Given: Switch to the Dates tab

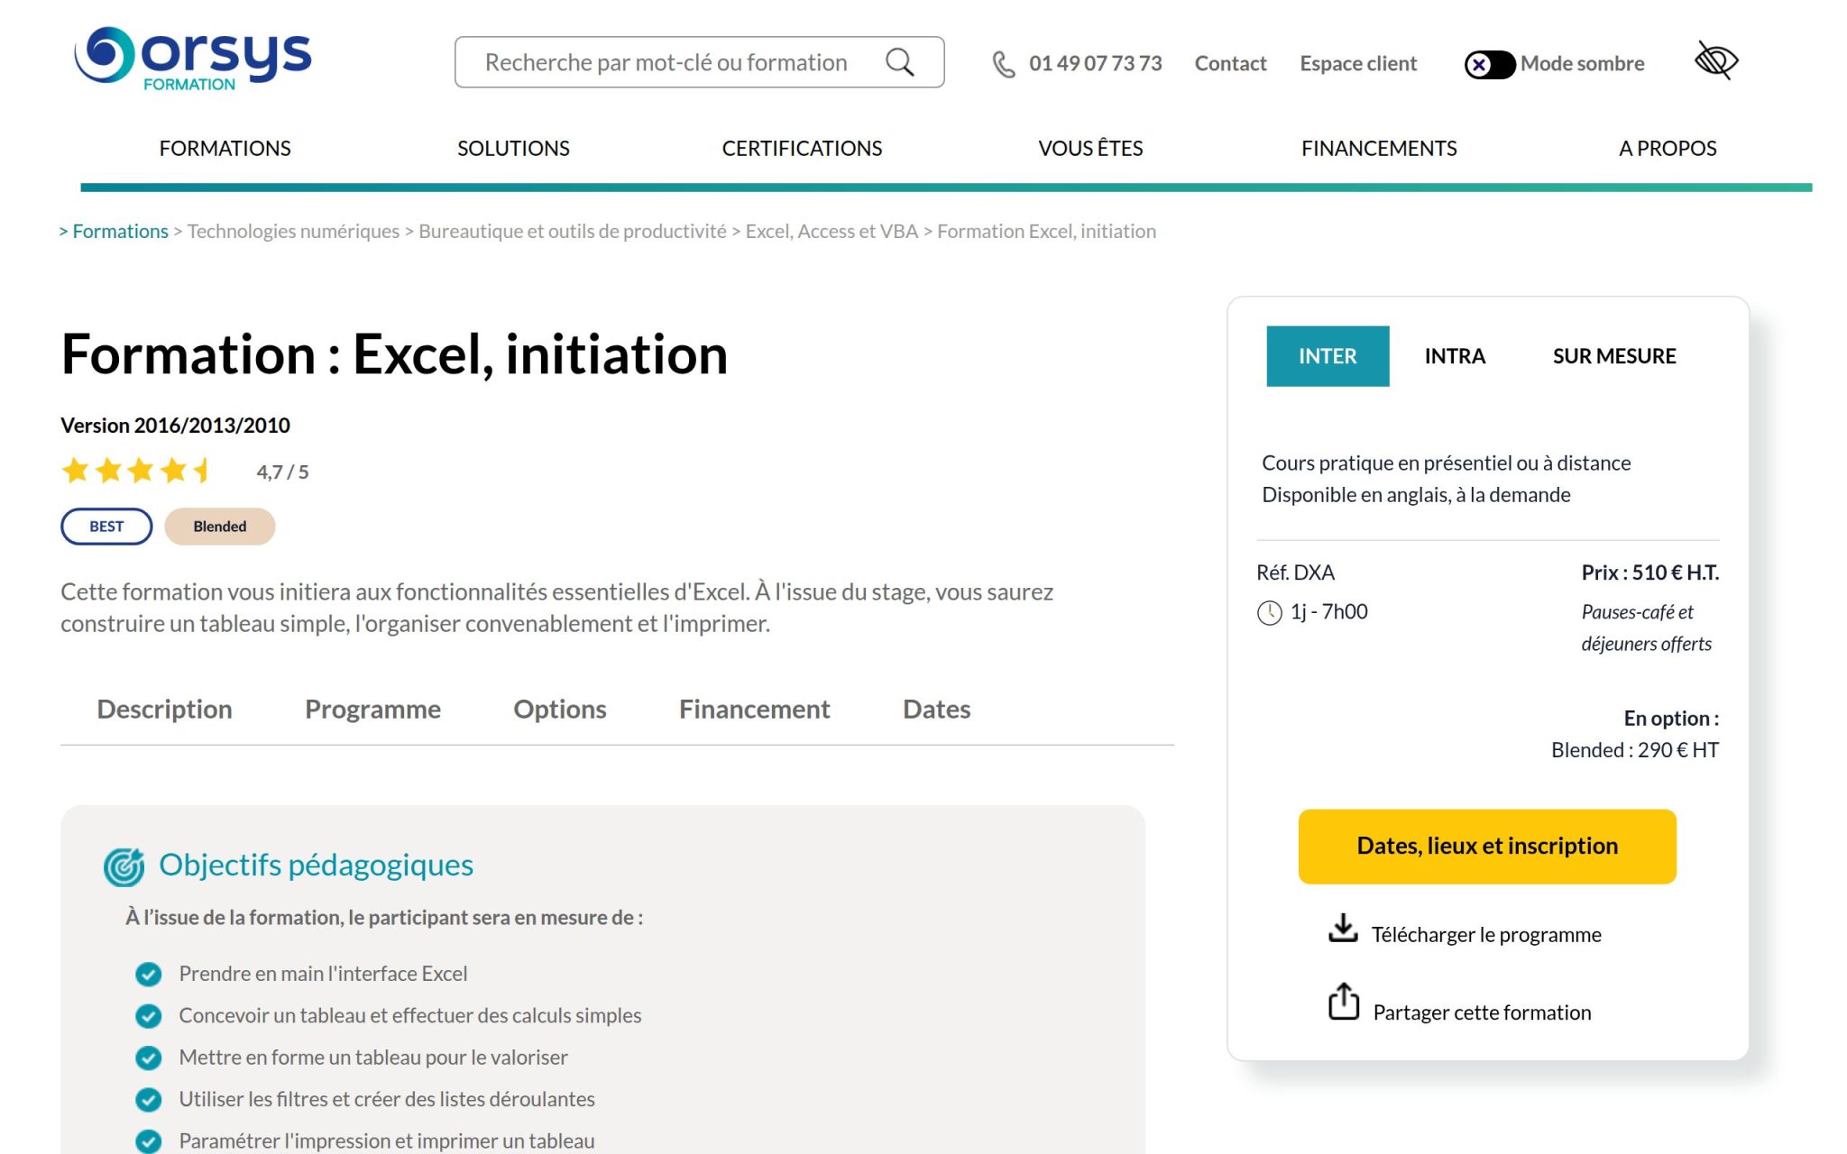Looking at the screenshot, I should [936, 710].
